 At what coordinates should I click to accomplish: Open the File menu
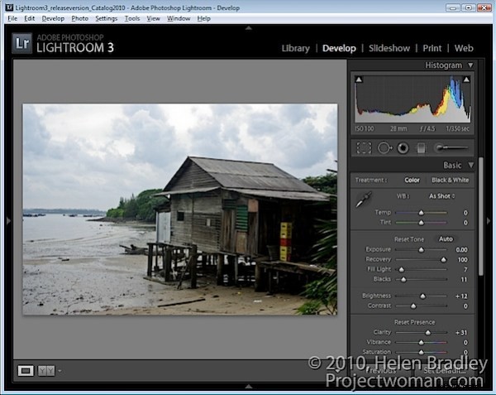pos(12,18)
